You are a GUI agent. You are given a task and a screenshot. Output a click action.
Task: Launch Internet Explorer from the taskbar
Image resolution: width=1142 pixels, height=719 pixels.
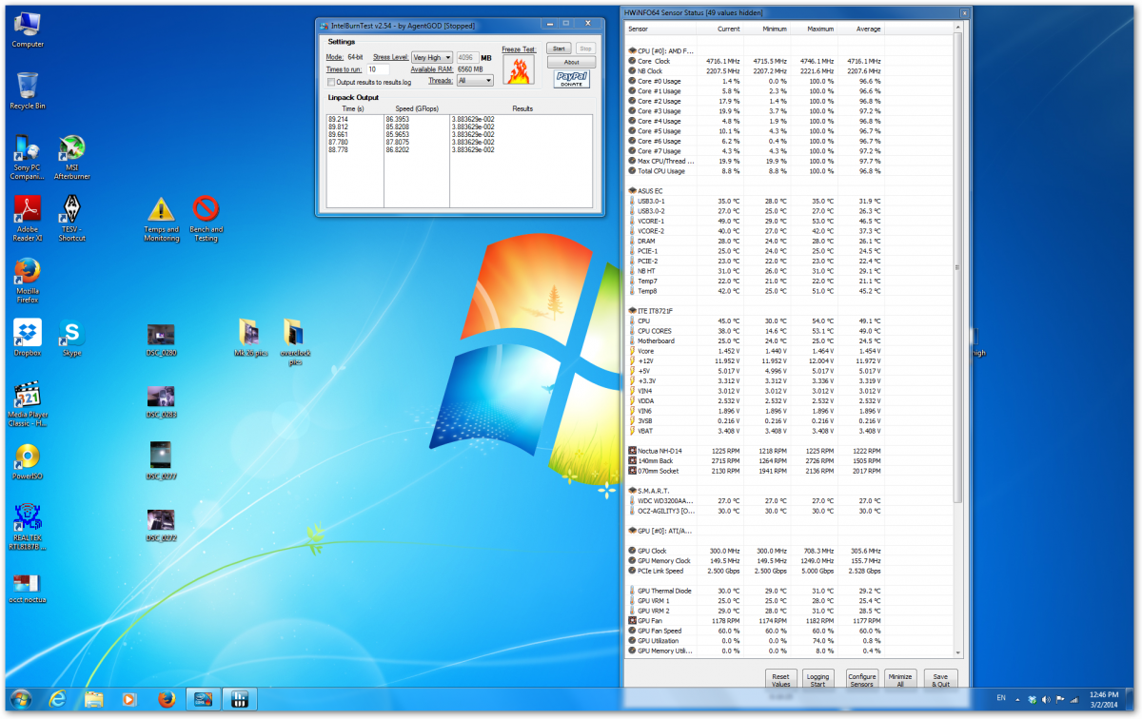tap(57, 700)
